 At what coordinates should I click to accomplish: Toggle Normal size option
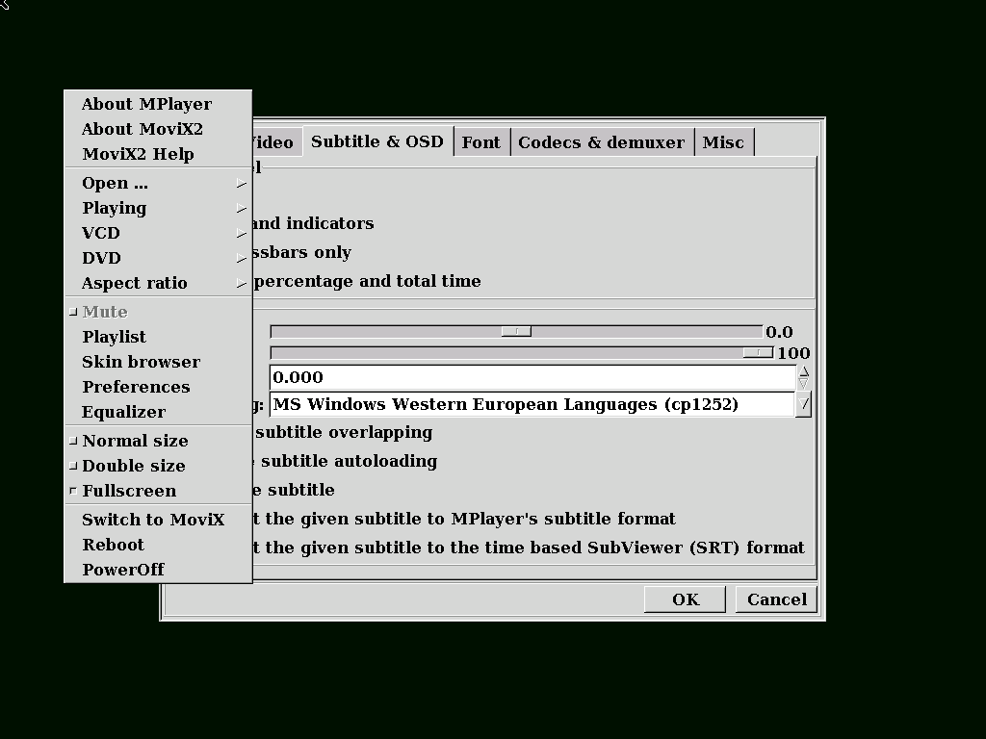click(x=158, y=441)
